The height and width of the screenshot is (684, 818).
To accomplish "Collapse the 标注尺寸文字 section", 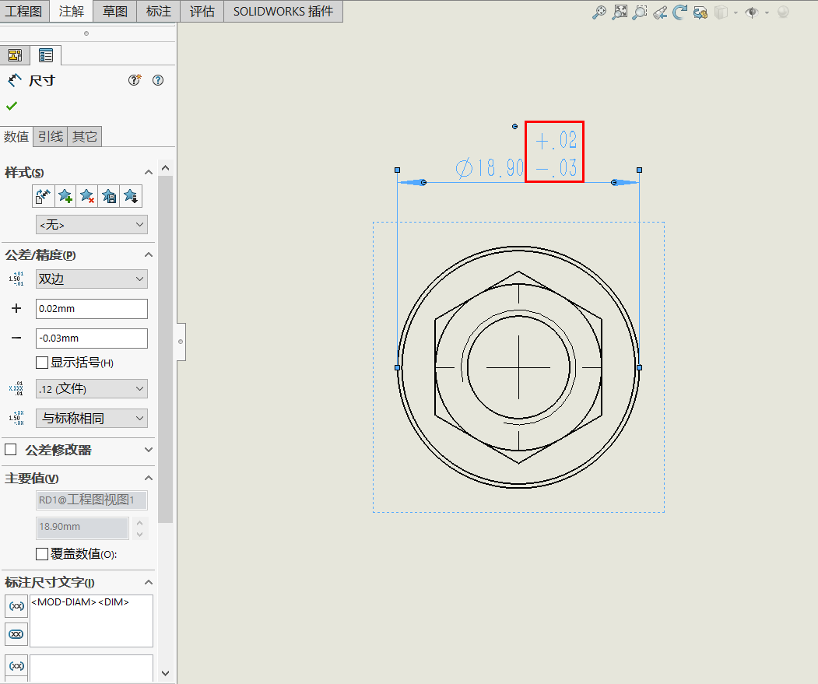I will click(x=149, y=582).
